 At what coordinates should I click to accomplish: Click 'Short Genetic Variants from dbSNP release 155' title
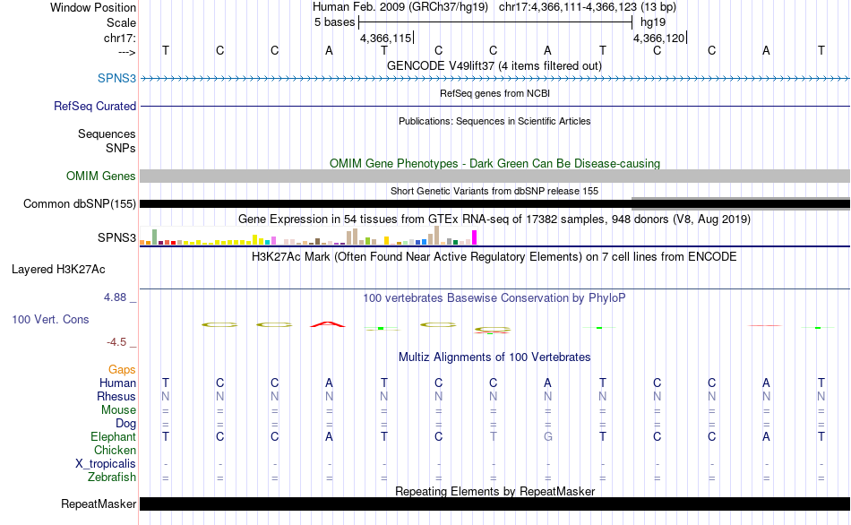494,191
